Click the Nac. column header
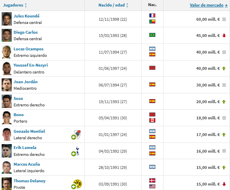The height and width of the screenshot is (190, 230). pyautogui.click(x=152, y=5)
